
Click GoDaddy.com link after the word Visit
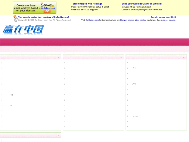click(92, 20)
